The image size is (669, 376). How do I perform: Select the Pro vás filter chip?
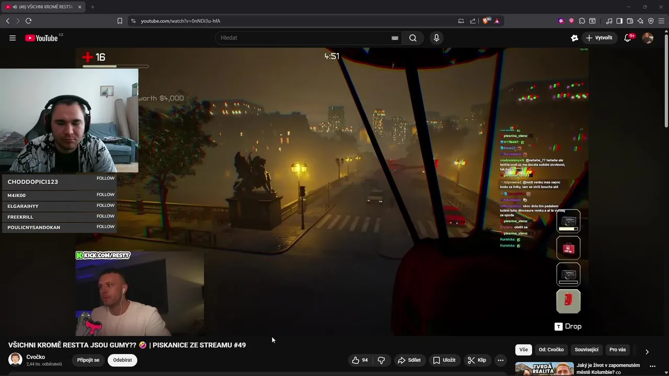617,349
